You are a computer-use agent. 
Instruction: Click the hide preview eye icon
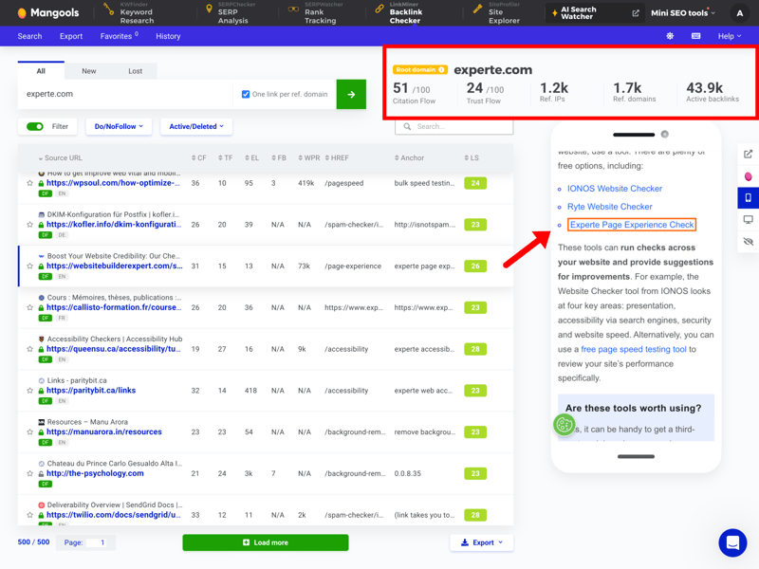(x=748, y=242)
